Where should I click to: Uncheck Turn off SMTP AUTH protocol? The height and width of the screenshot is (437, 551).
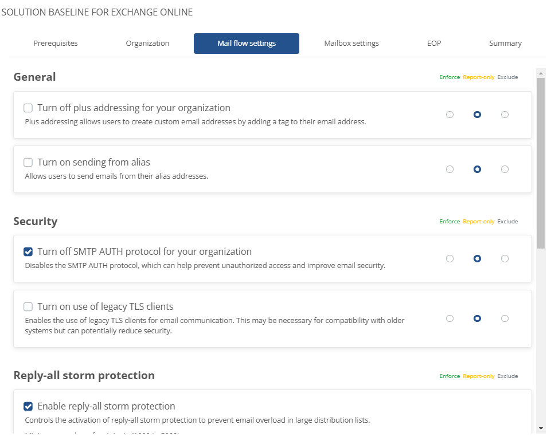coord(28,251)
